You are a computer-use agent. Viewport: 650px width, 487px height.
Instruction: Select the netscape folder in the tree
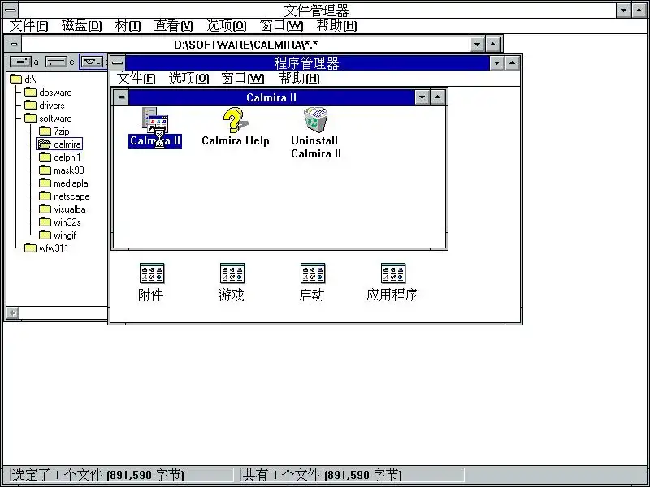64,196
